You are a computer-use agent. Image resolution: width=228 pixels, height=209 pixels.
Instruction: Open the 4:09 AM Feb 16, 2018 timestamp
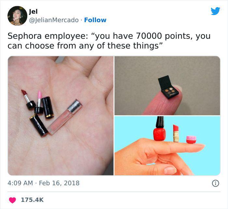tap(43, 183)
